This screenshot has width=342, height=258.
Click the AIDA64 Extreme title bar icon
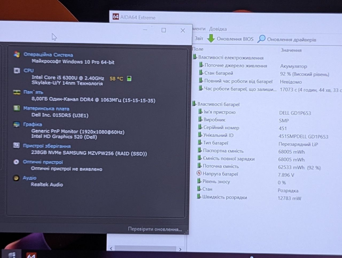[116, 17]
